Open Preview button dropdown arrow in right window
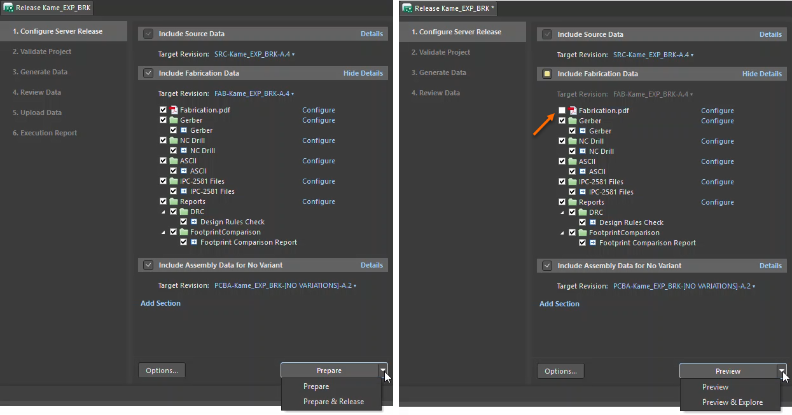 [781, 371]
